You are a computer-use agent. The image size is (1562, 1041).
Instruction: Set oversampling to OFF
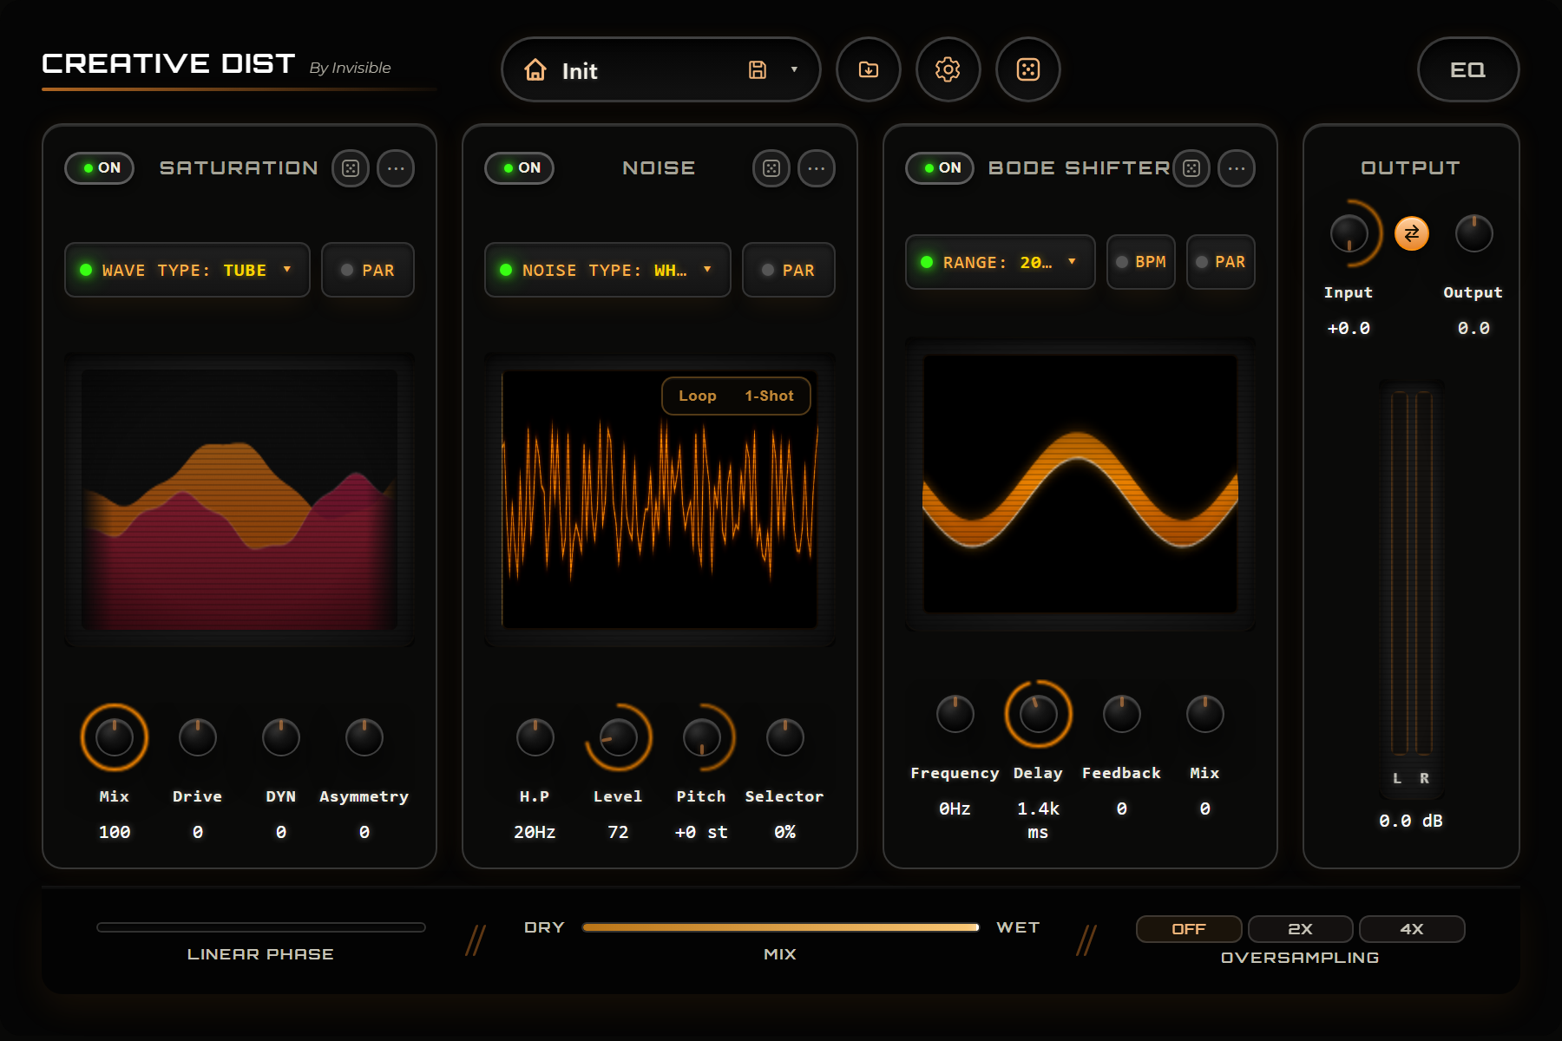pos(1189,929)
